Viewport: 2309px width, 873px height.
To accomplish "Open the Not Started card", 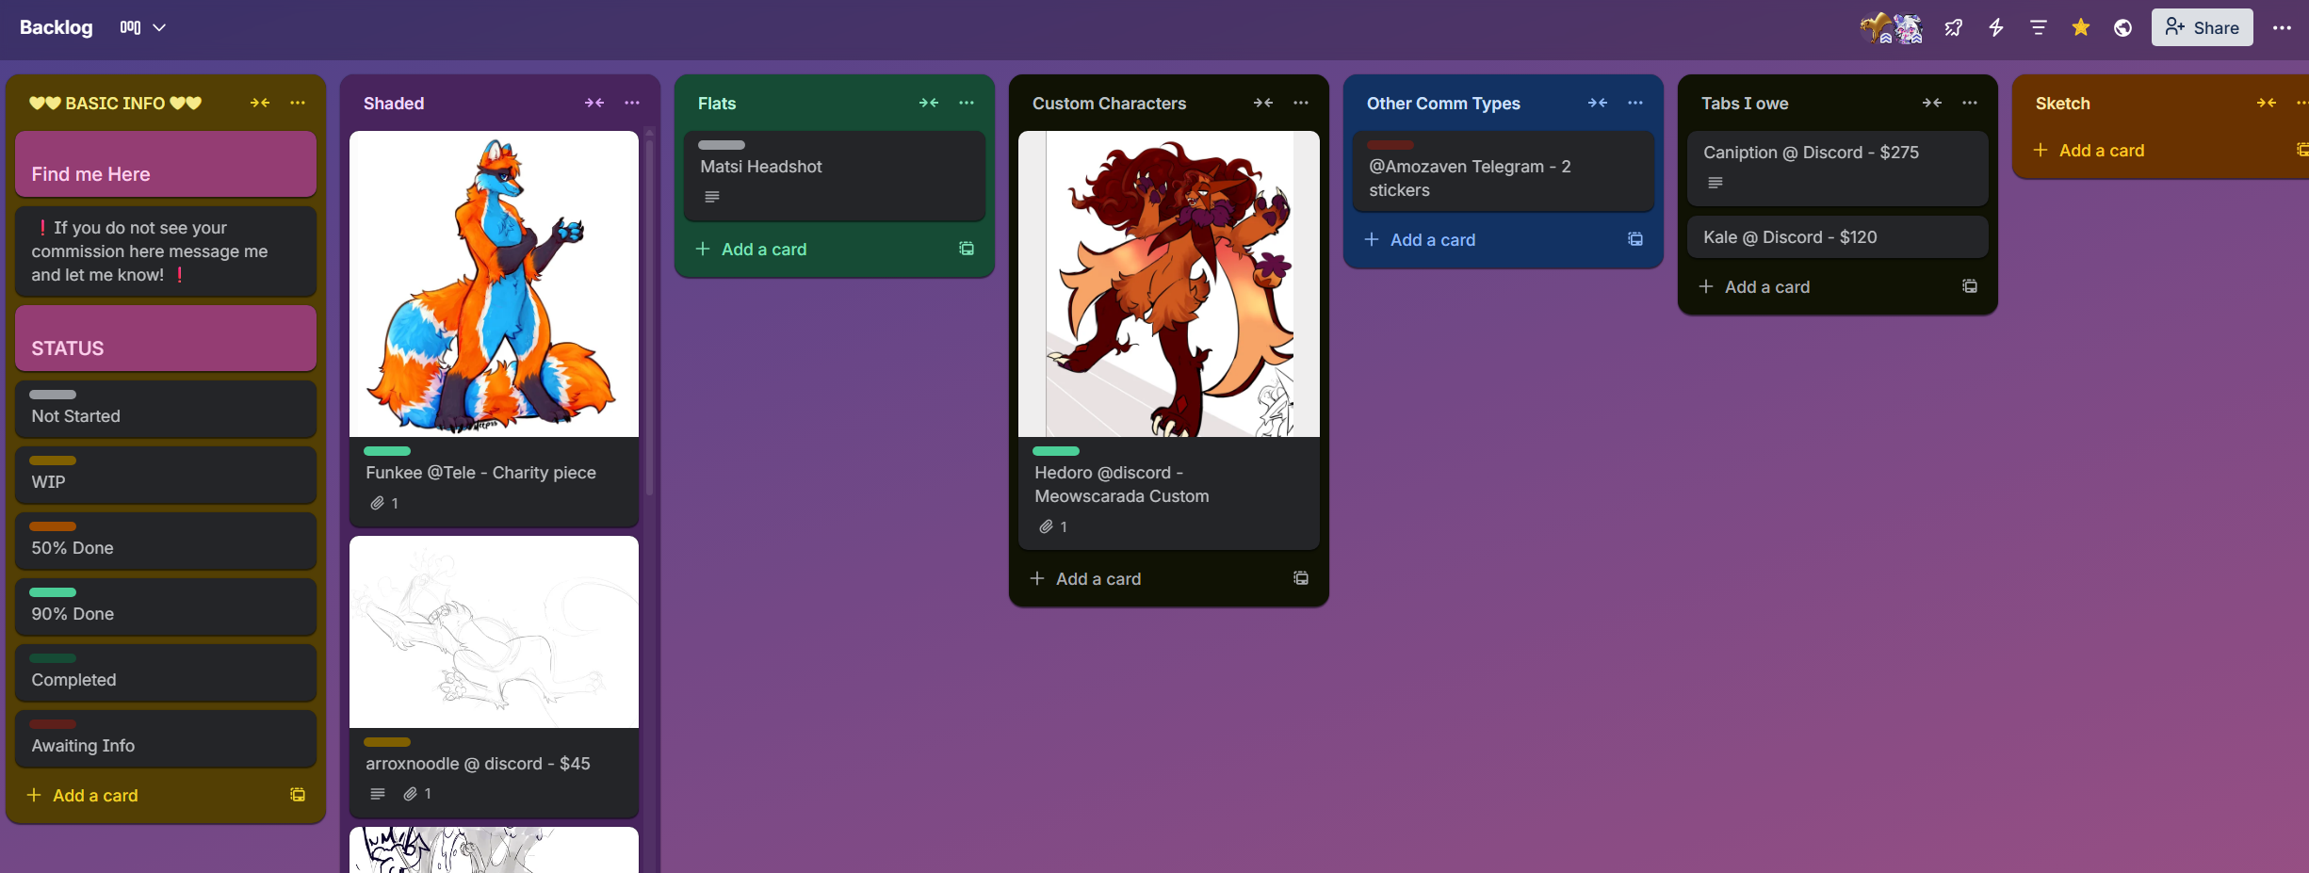I will point(166,409).
